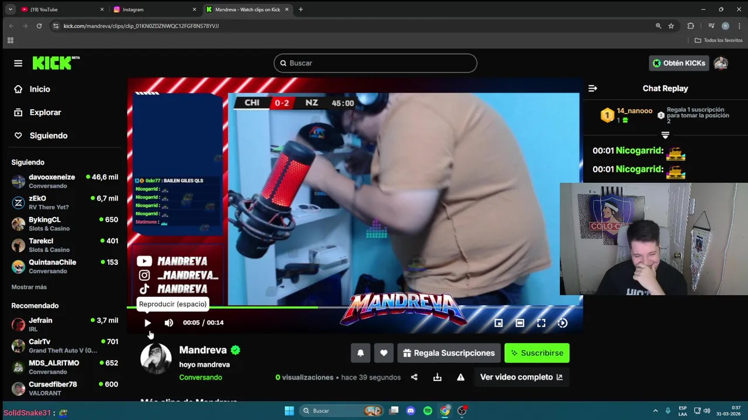Switch to the Instagram browser tab
Screen dimensions: 748x420
pos(154,9)
